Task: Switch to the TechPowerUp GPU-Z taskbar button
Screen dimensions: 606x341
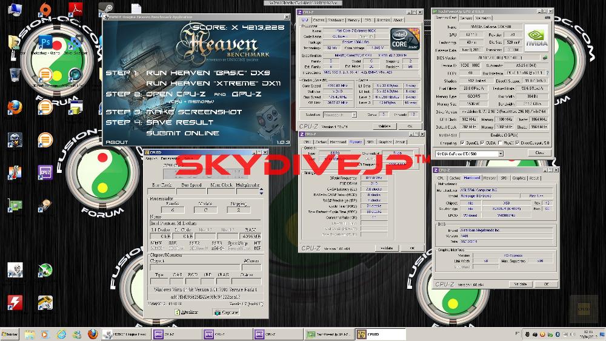Action: click(x=329, y=334)
